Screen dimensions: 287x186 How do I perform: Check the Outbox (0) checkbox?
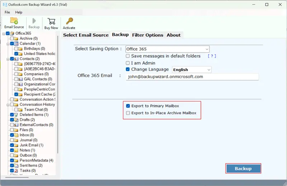click(12, 155)
